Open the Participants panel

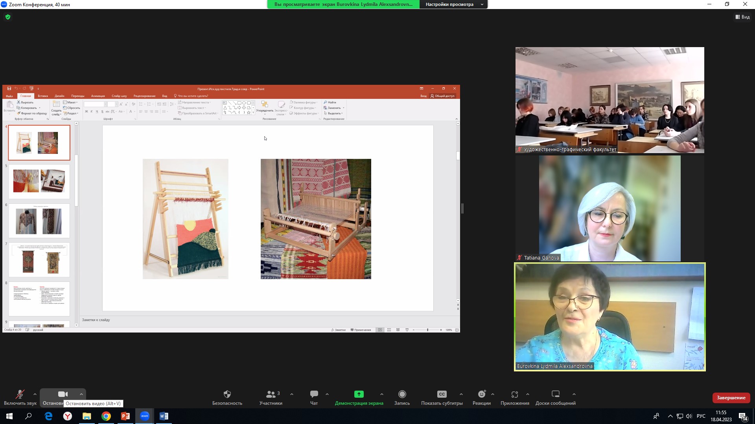click(271, 394)
